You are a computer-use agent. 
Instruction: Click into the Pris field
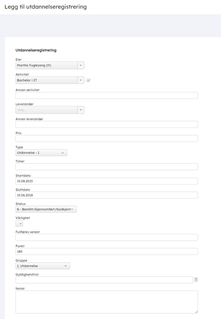[x=107, y=138]
